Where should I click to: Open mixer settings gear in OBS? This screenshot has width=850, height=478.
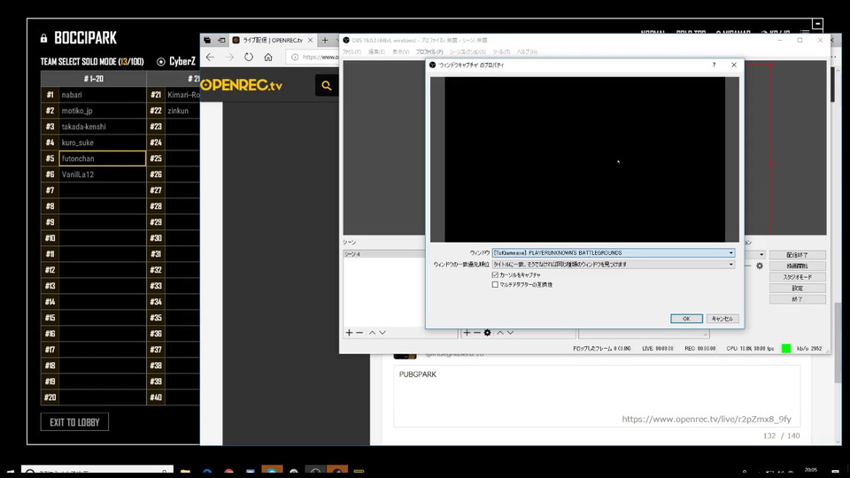tap(760, 266)
